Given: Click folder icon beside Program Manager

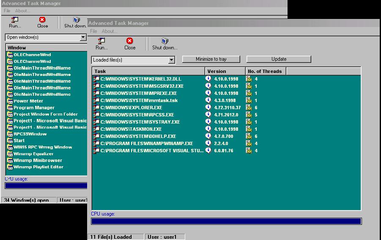Looking at the screenshot, I should [10, 108].
